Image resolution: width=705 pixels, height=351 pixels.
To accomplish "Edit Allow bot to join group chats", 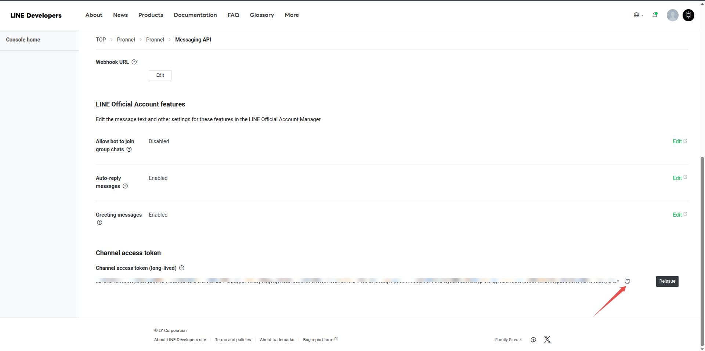I will (x=680, y=141).
